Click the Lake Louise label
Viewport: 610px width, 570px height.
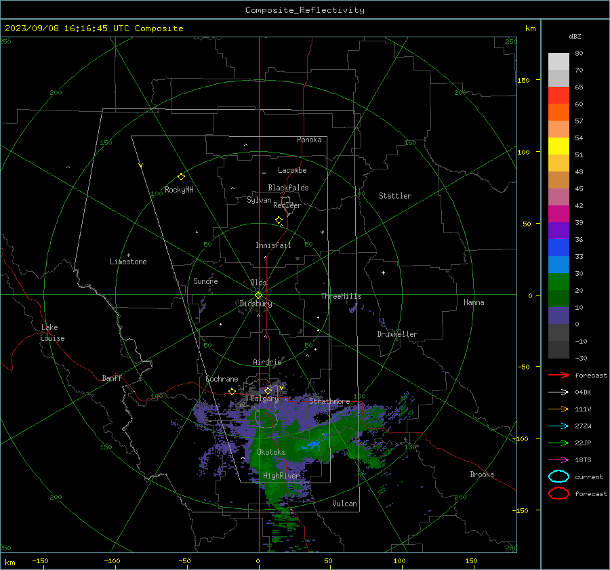tap(52, 333)
